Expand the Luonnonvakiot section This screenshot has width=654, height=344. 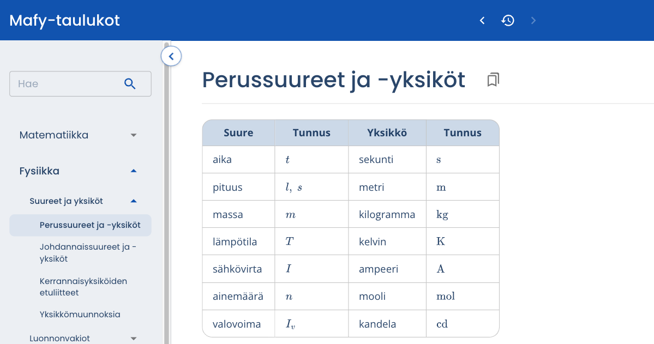[133, 338]
